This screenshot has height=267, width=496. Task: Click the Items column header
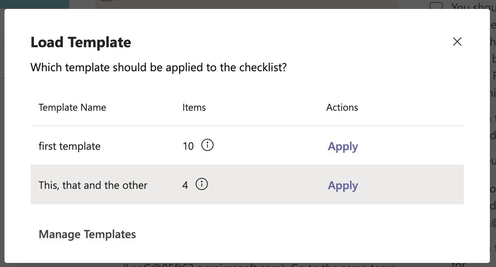[194, 107]
